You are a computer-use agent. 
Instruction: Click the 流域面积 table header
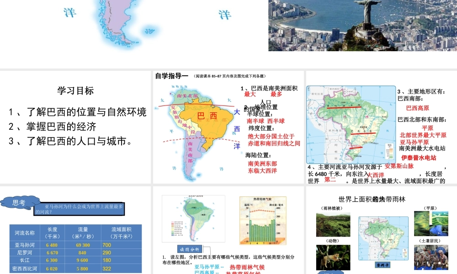(121, 233)
